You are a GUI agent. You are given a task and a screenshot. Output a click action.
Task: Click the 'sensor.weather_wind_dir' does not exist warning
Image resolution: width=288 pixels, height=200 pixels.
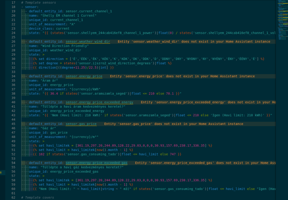click(x=194, y=42)
